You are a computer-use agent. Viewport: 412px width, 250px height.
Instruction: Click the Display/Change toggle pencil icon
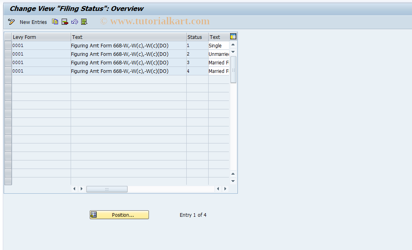[x=11, y=22]
